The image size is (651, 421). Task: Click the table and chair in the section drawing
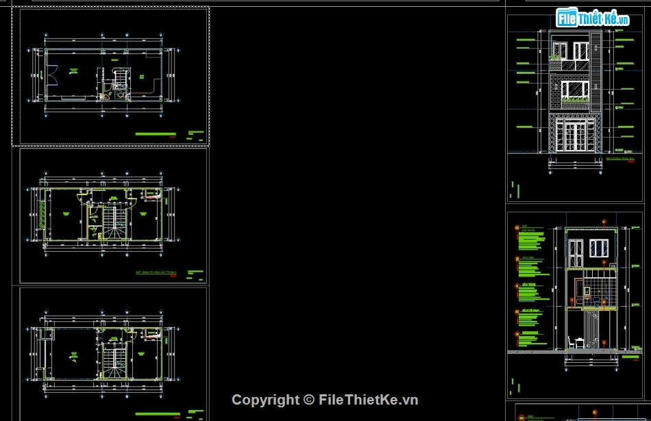[576, 343]
